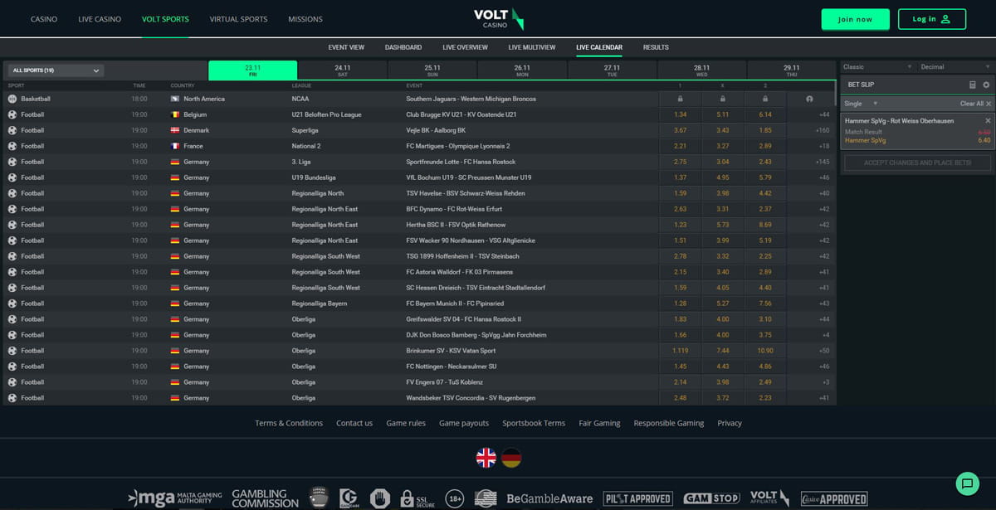Click Clear All in bet slip
This screenshot has height=510, width=996.
[x=976, y=104]
